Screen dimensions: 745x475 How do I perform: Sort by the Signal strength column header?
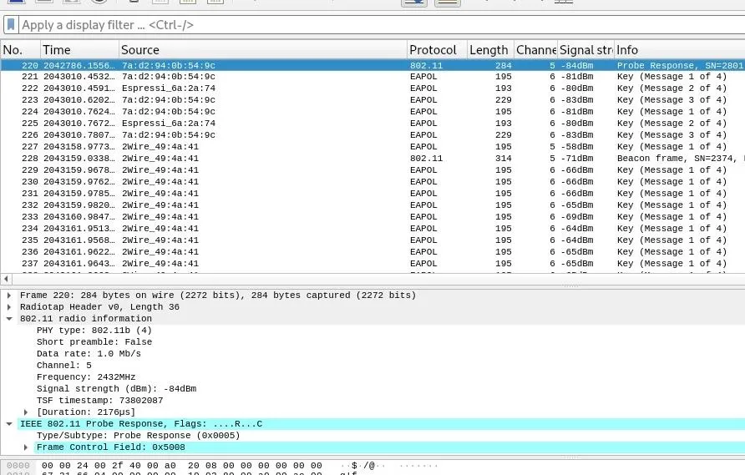click(x=585, y=50)
